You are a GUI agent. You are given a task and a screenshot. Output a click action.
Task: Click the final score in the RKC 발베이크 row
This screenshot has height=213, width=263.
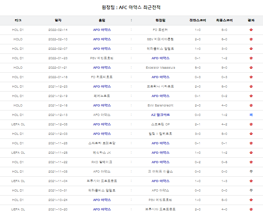(224, 162)
